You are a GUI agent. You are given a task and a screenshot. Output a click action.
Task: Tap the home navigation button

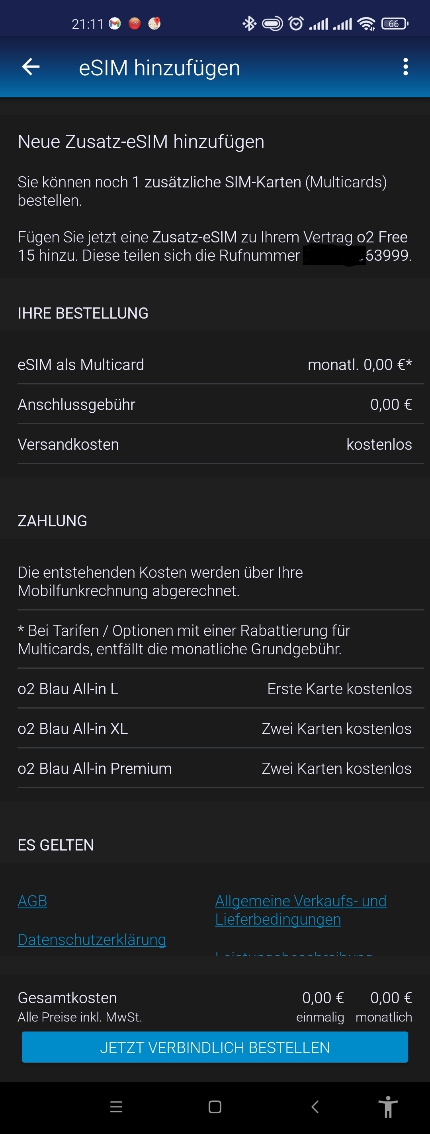[x=215, y=1106]
